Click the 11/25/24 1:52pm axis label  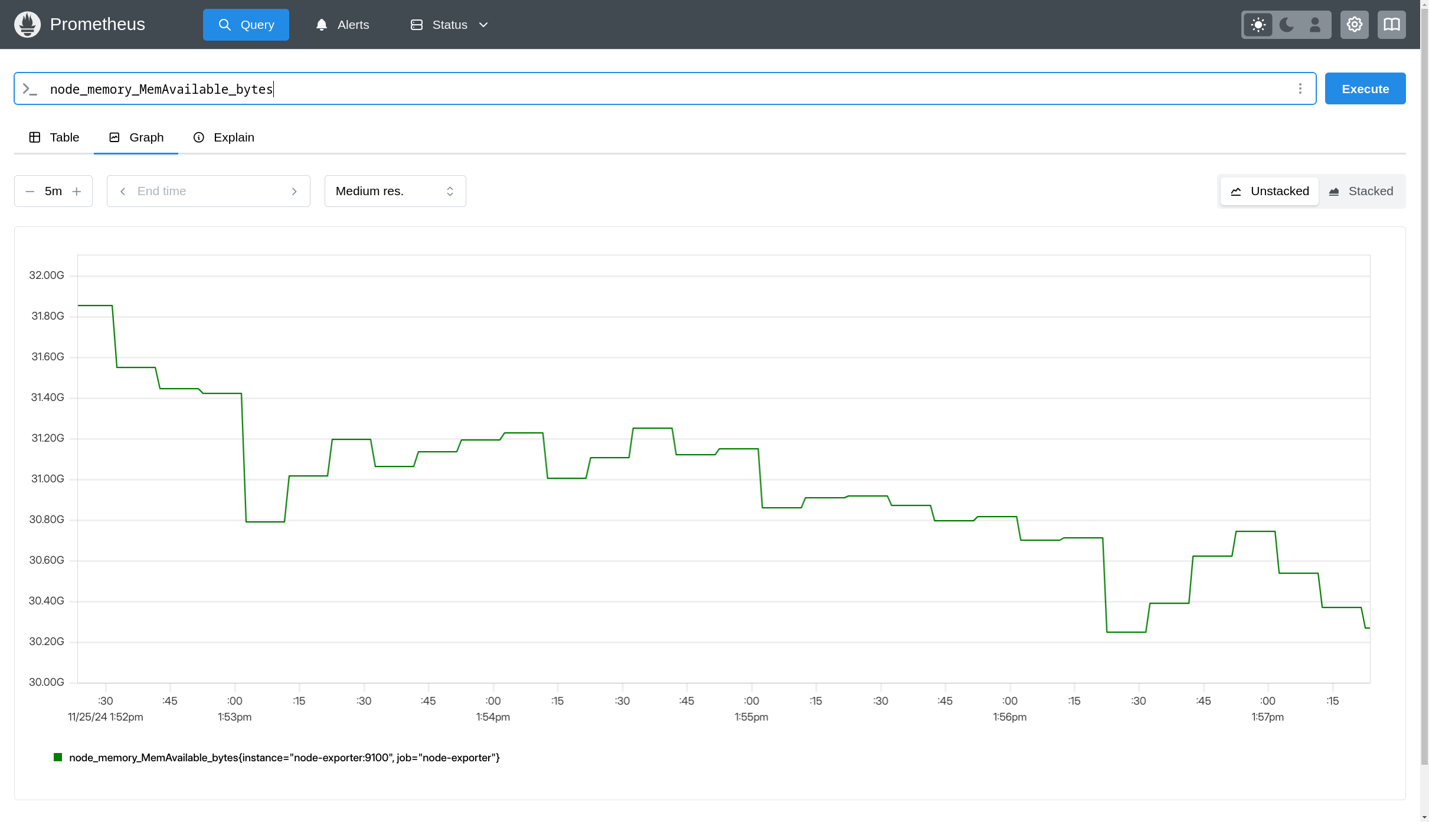click(105, 717)
